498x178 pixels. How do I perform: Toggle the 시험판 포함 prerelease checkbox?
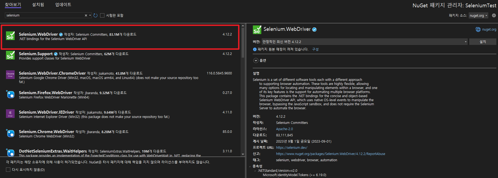[102, 15]
